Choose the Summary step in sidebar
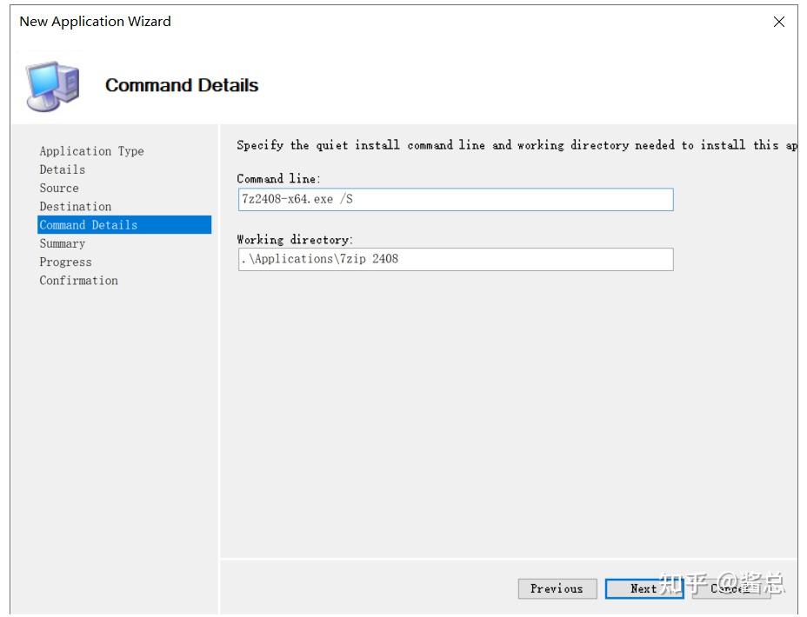This screenshot has height=617, width=807. click(63, 243)
